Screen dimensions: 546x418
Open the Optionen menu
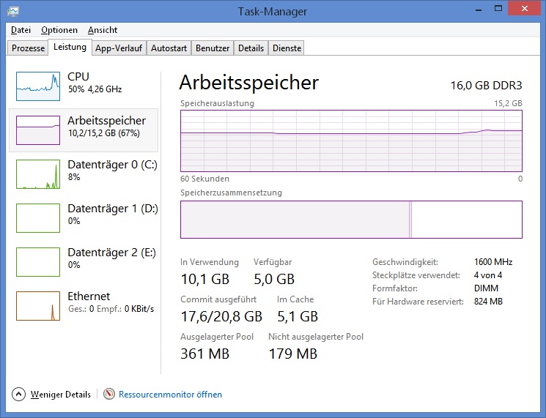(x=59, y=30)
